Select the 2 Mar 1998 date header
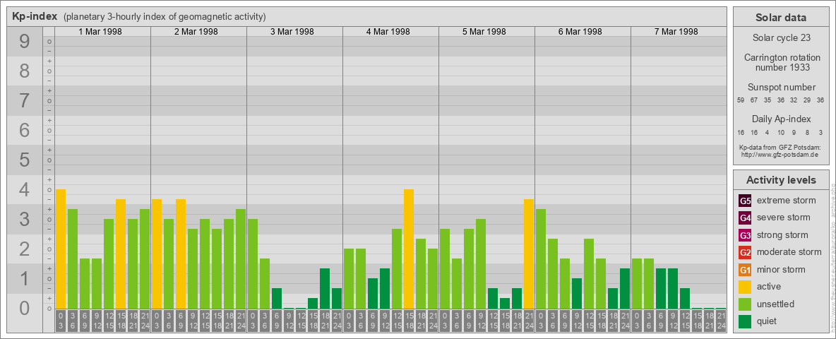Viewport: 836px width, 339px height. pyautogui.click(x=196, y=32)
